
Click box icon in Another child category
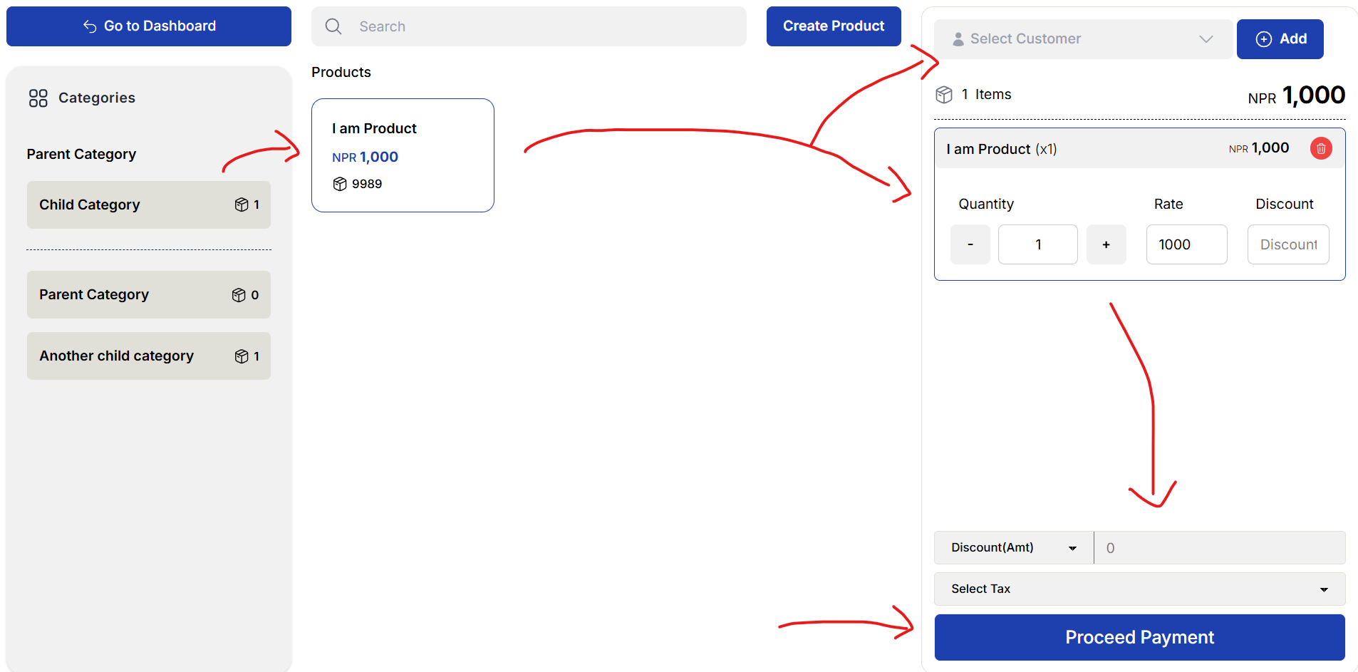[x=242, y=356]
